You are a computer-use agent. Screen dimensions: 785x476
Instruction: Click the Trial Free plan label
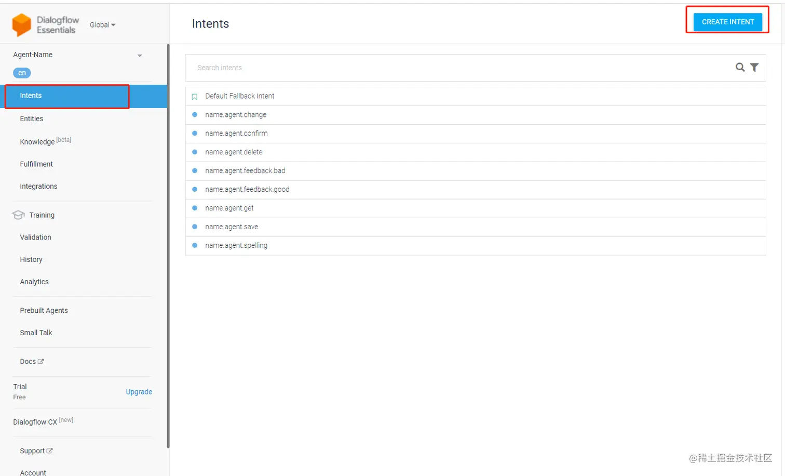[20, 391]
